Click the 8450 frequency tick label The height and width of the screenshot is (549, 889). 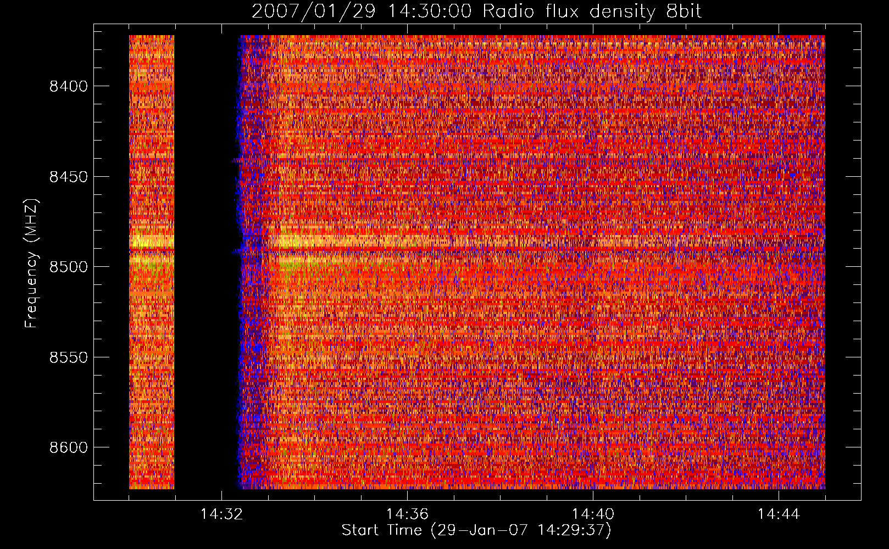click(x=69, y=177)
